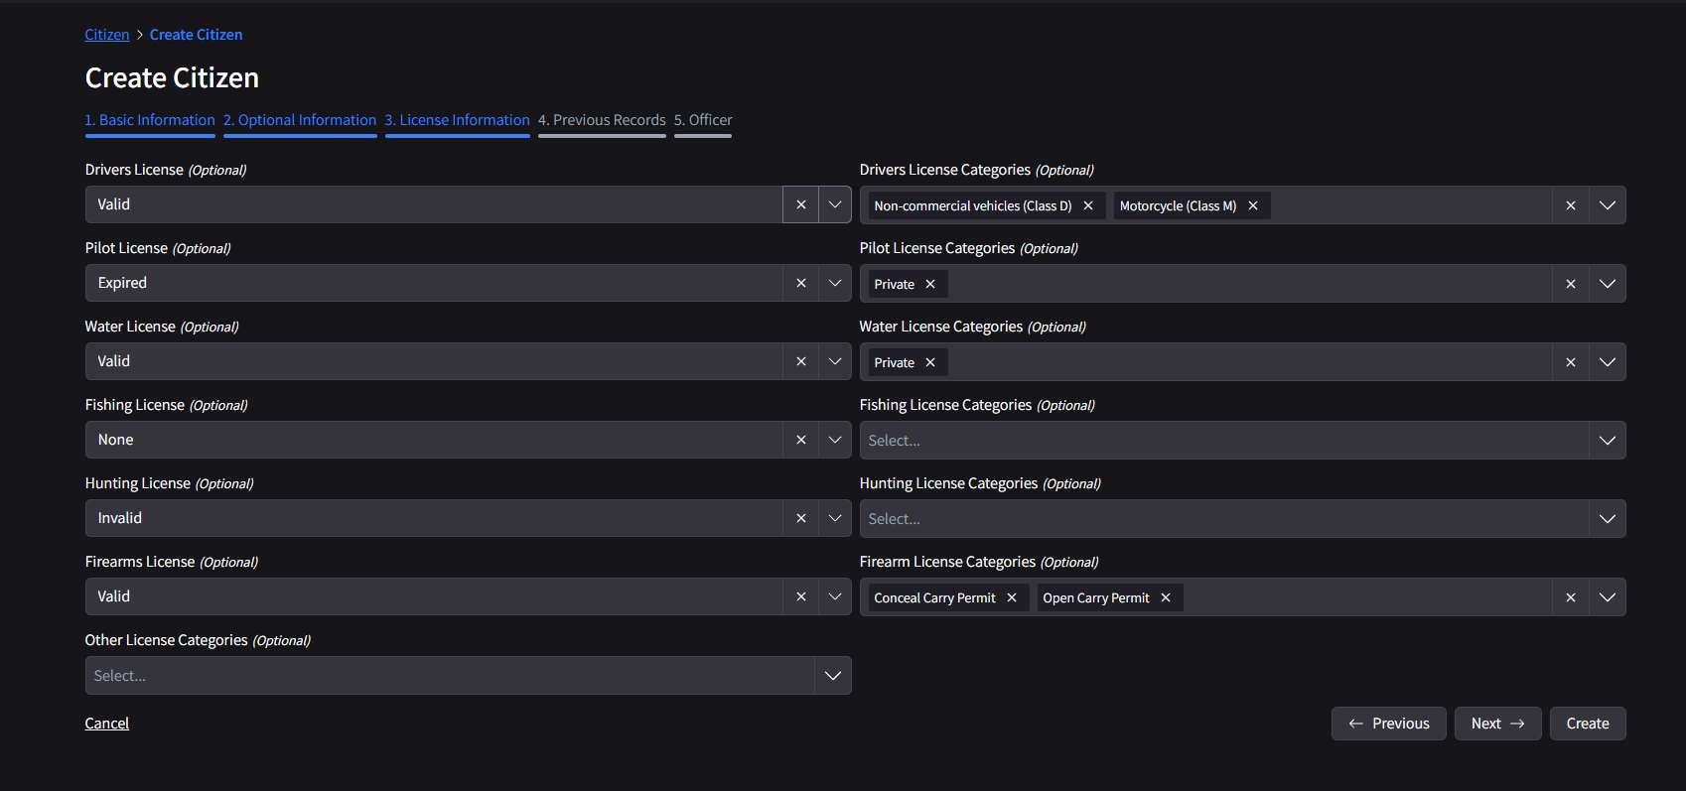Open the Citizen breadcrumb link

click(107, 35)
